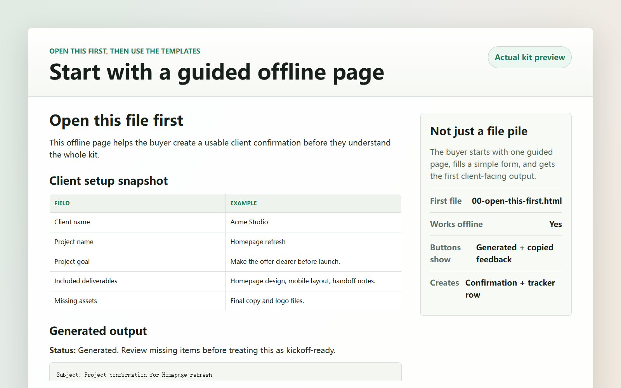Select the 'Status:' label text

coord(62,350)
